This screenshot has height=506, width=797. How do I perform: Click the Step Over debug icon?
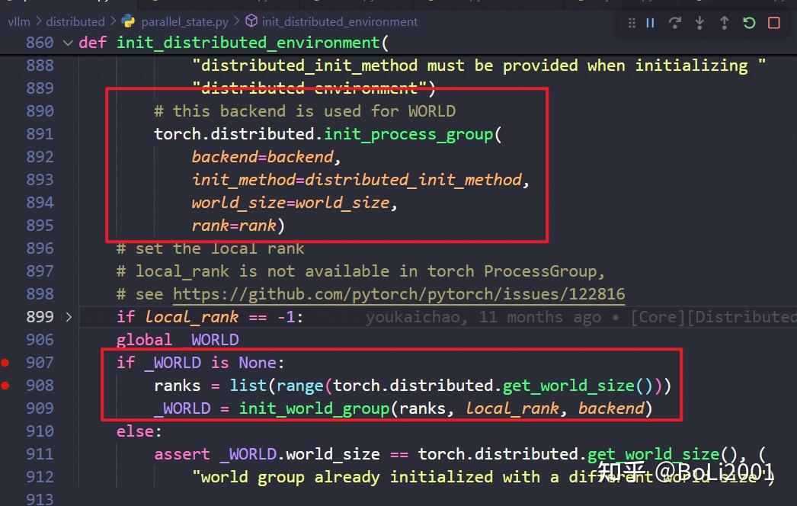(x=674, y=23)
